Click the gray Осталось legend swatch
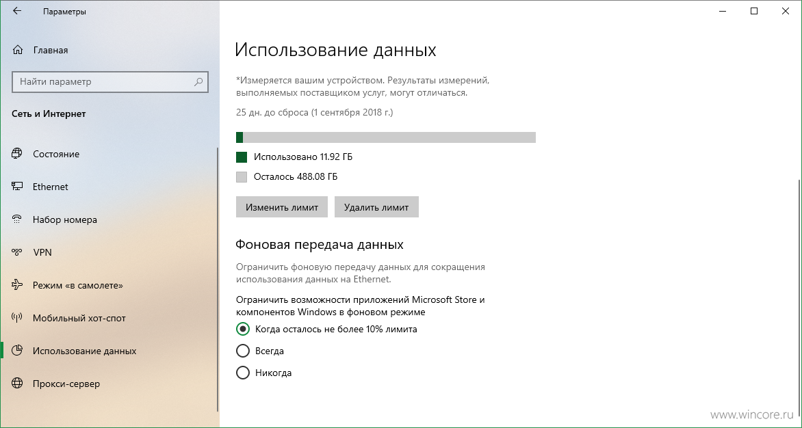 (x=242, y=176)
